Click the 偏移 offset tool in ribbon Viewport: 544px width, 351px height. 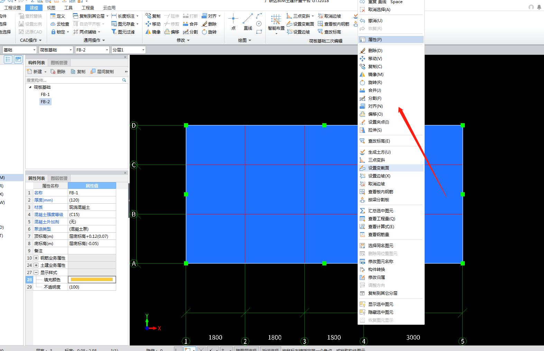click(172, 32)
